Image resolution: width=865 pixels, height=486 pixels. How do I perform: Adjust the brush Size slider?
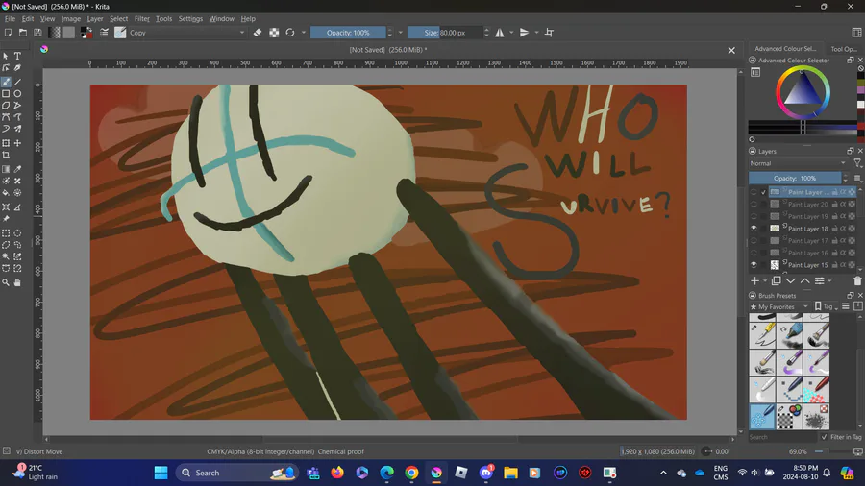point(445,33)
